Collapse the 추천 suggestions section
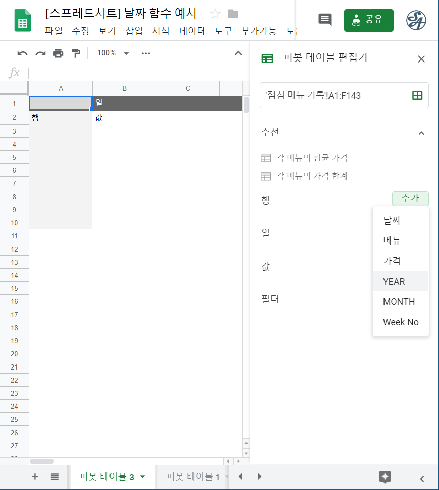 pos(421,133)
